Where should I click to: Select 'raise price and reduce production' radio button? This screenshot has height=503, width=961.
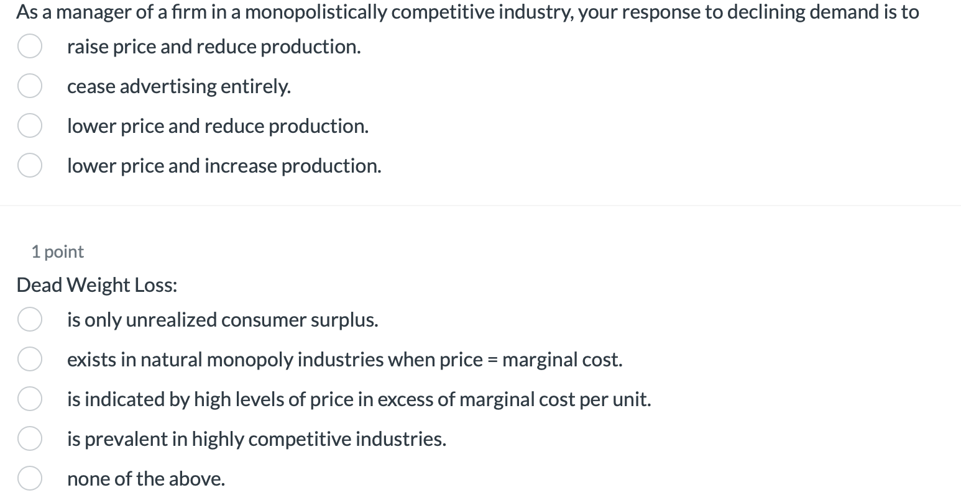click(x=29, y=47)
